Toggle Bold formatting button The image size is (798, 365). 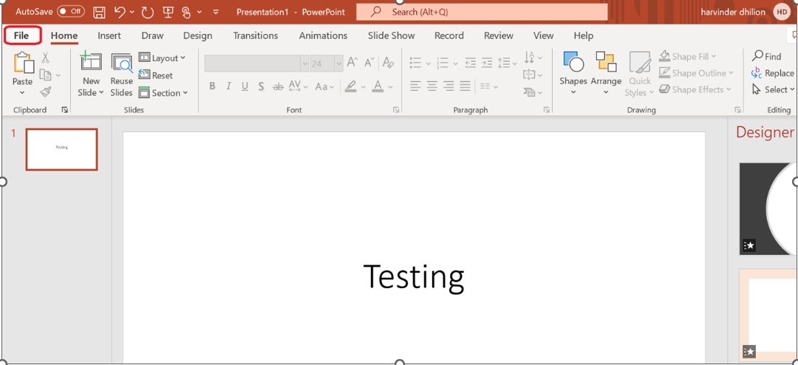click(212, 86)
